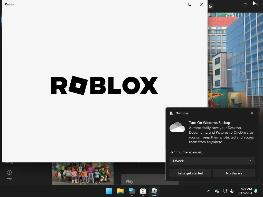The image size is (263, 197).
Task: Show hidden system tray icons chevron
Action: [209, 191]
